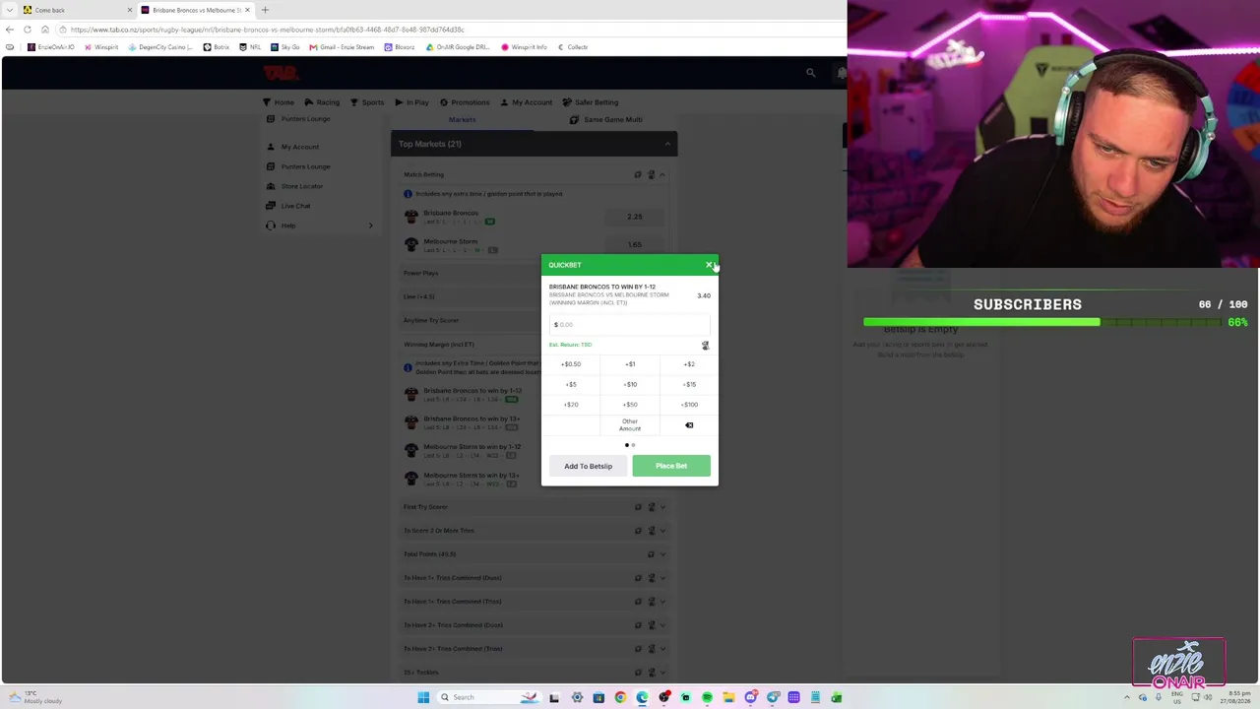The height and width of the screenshot is (709, 1260).
Task: Expand To Have 2+ Tries Combined (Duos) market
Action: click(662, 625)
